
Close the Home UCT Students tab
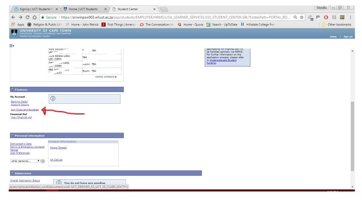click(106, 9)
